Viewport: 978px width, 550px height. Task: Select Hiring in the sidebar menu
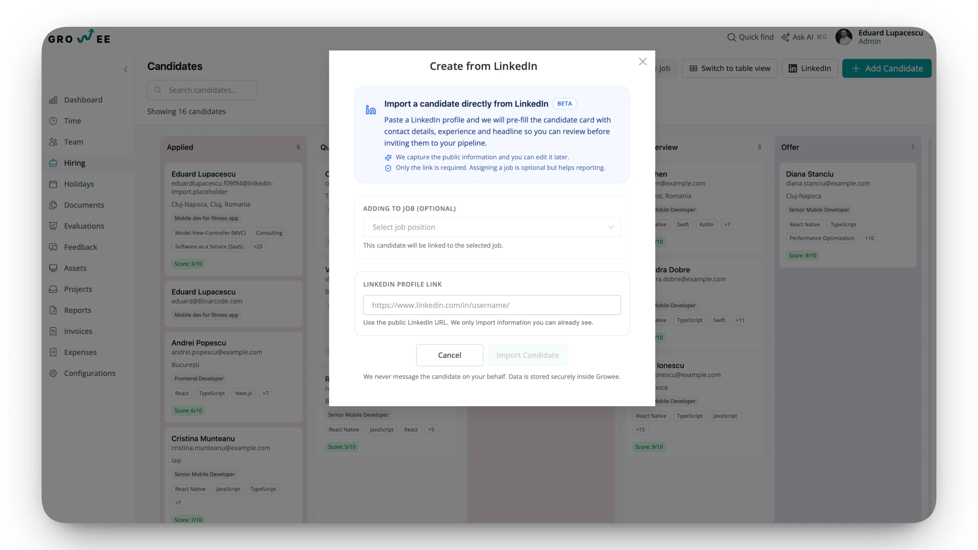pyautogui.click(x=53, y=163)
